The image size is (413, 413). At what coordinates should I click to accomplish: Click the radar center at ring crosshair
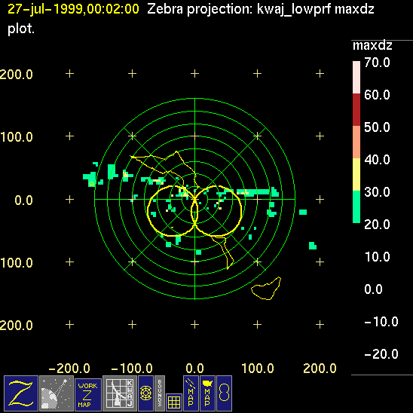(x=195, y=199)
